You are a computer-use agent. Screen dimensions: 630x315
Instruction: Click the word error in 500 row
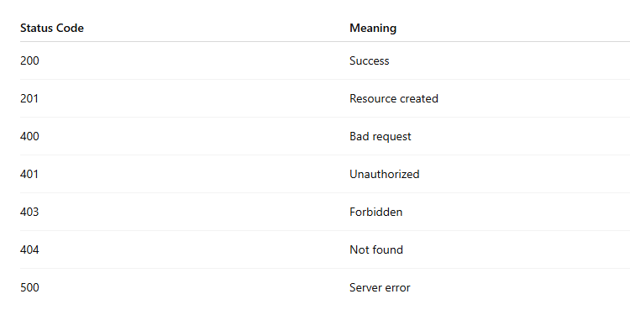399,288
